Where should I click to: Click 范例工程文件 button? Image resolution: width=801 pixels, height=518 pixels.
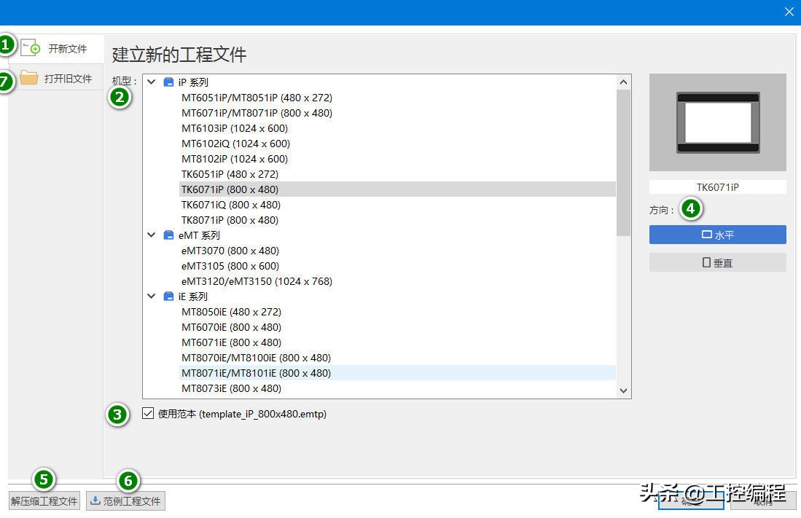(125, 501)
